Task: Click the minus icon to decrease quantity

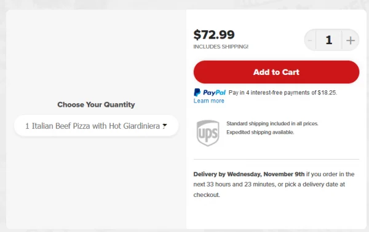Action: coord(310,41)
